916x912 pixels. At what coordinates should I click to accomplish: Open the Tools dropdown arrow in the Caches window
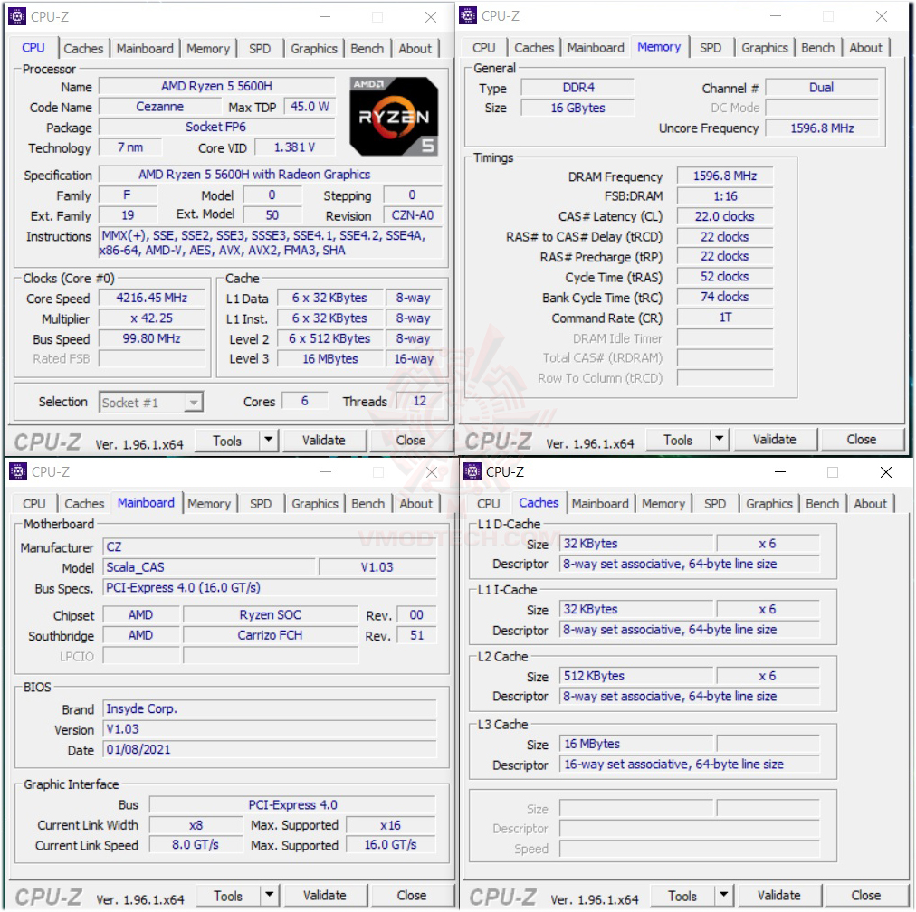pos(724,895)
